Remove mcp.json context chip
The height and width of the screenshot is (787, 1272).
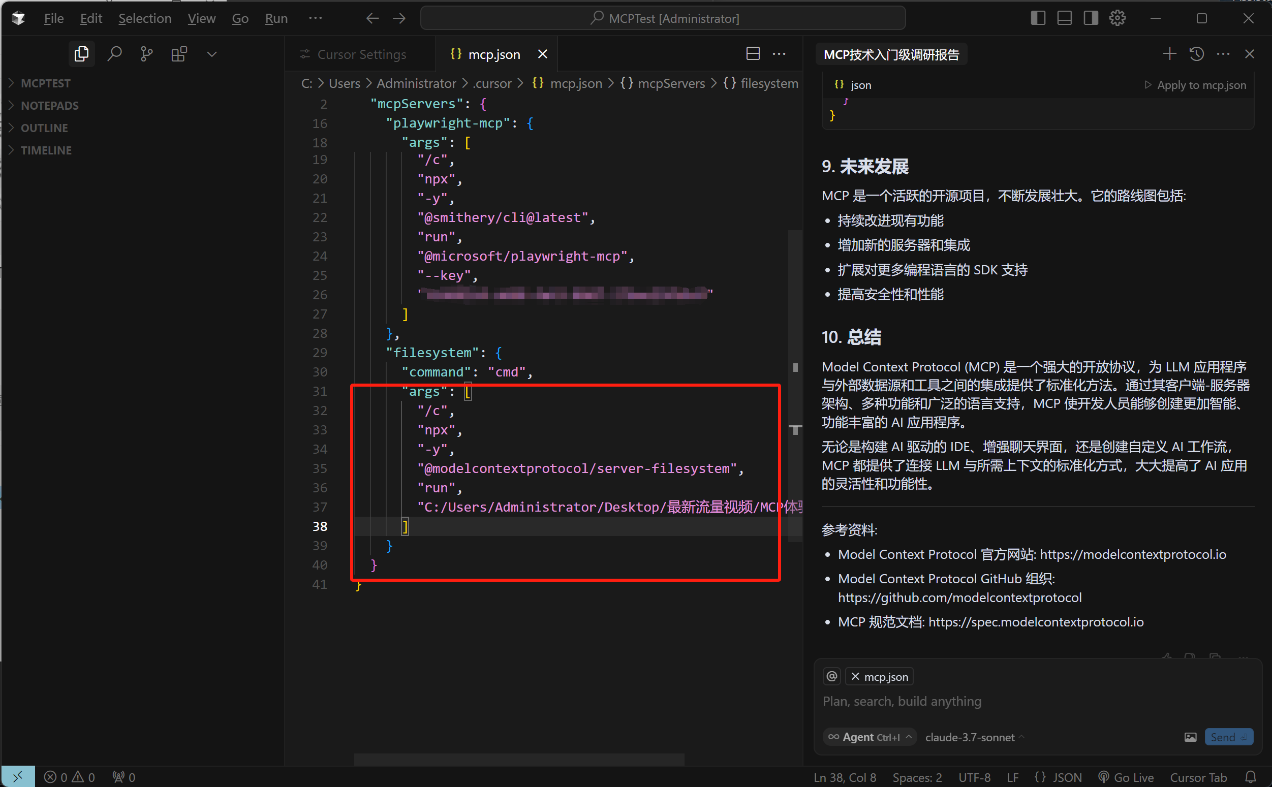[855, 677]
